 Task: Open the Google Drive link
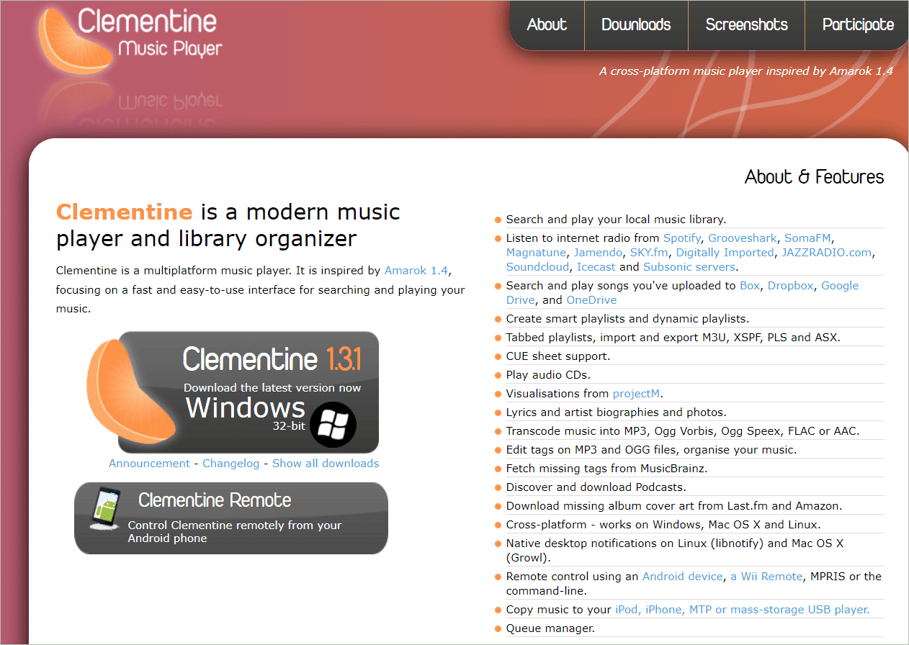(840, 286)
